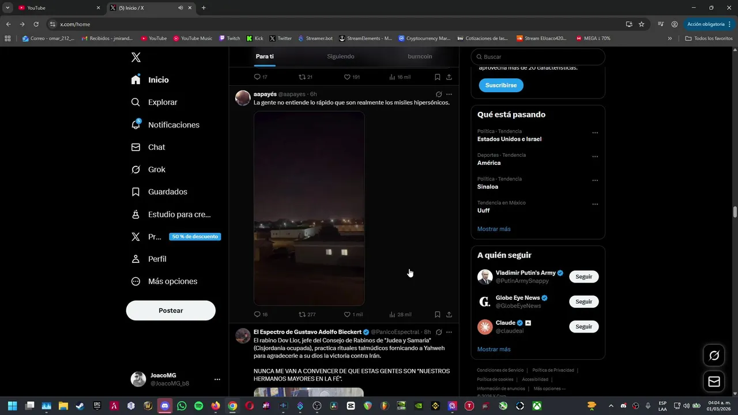Viewport: 738px width, 415px height.
Task: Click the X logo in sidebar
Action: pos(136,57)
